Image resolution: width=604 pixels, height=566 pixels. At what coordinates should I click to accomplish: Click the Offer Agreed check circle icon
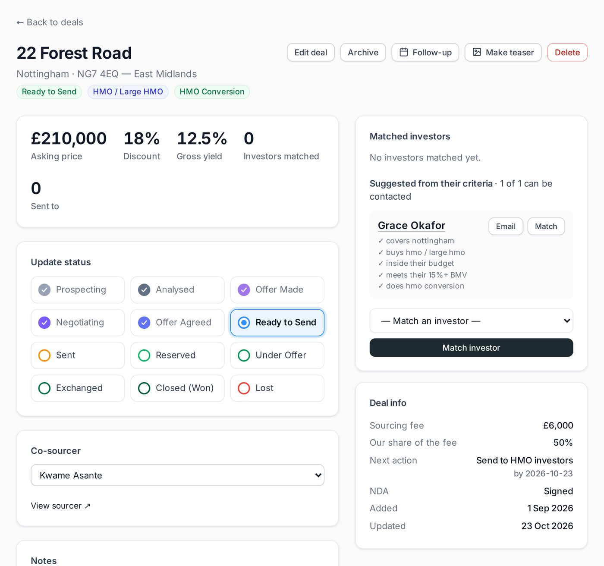pos(144,323)
